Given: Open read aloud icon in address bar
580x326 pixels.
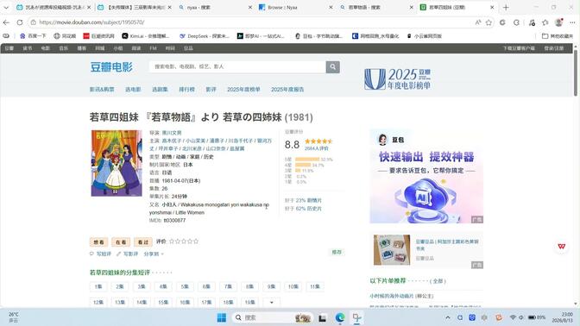Looking at the screenshot, I should (x=478, y=22).
